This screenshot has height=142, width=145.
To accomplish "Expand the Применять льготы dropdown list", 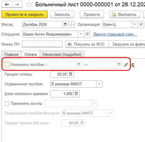I will (94, 103).
